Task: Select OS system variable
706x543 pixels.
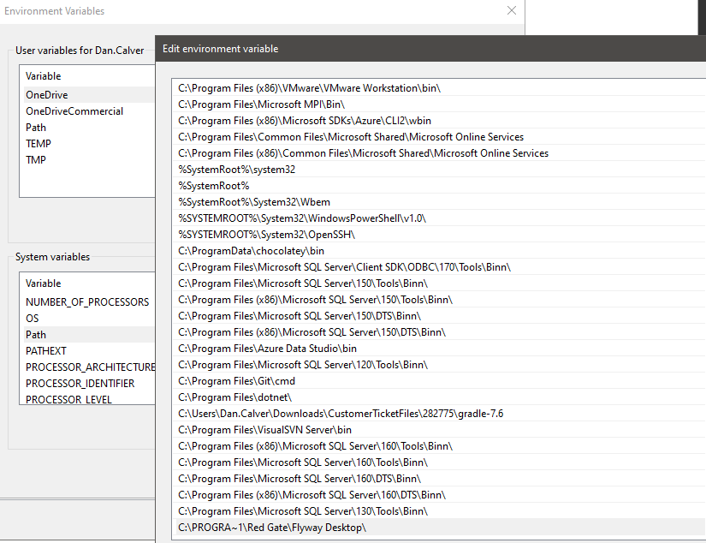Action: click(x=87, y=318)
